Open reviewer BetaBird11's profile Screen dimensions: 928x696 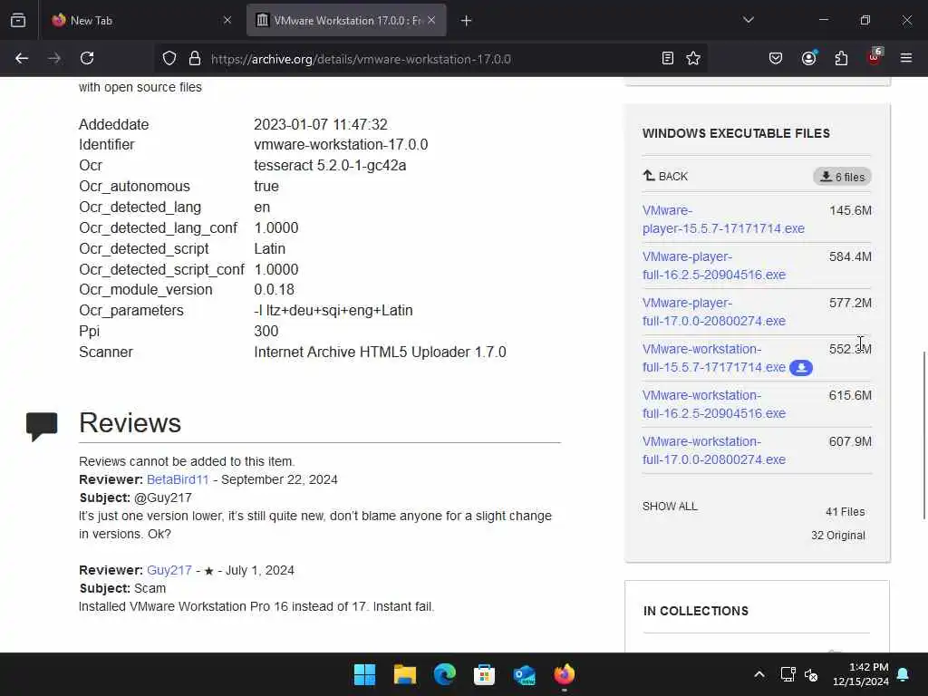pyautogui.click(x=178, y=479)
